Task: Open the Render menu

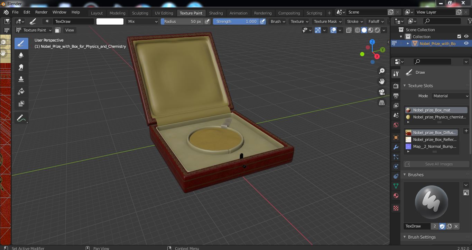Action: tap(41, 12)
